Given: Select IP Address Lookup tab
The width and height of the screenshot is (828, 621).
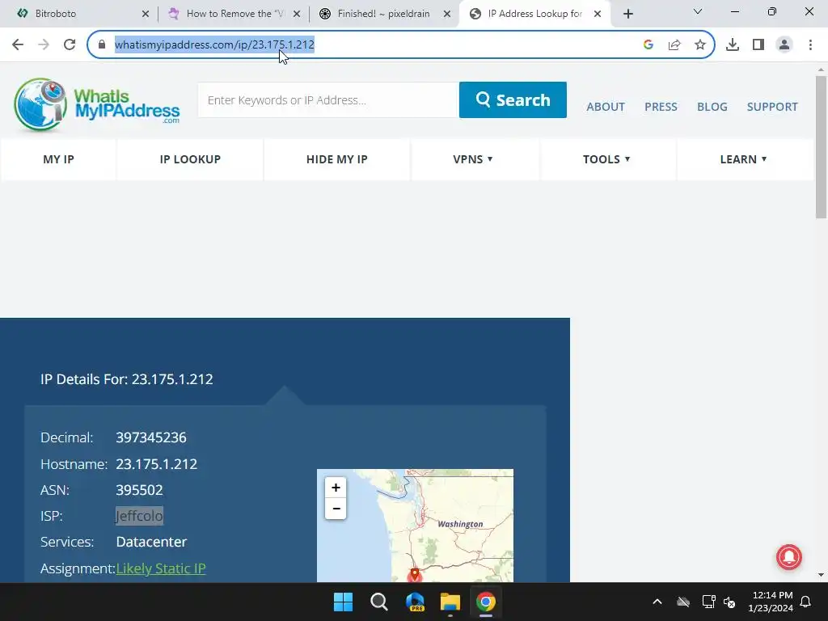Looking at the screenshot, I should pyautogui.click(x=534, y=14).
